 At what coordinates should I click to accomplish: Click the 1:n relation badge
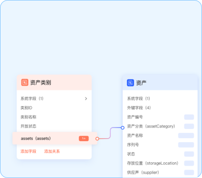coord(84,138)
